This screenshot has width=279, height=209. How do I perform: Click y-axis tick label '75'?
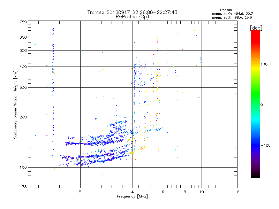pyautogui.click(x=24, y=187)
